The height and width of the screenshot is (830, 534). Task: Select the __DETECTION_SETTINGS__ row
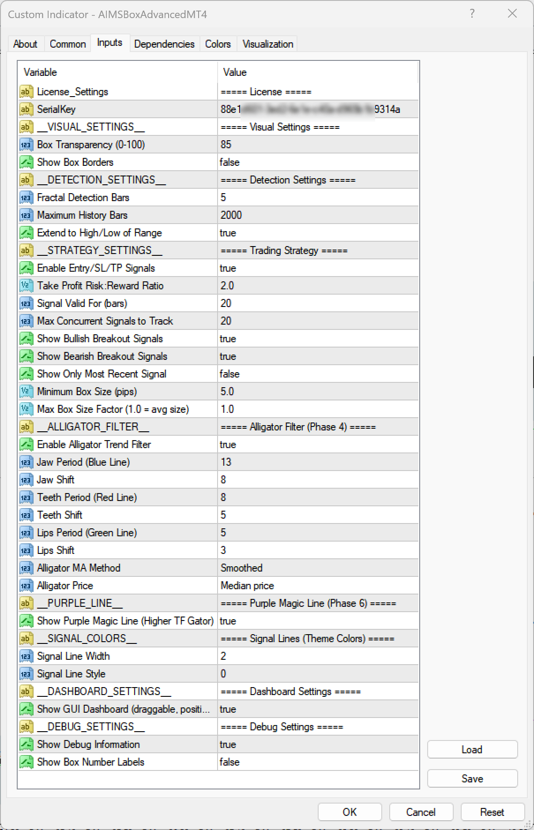(218, 180)
